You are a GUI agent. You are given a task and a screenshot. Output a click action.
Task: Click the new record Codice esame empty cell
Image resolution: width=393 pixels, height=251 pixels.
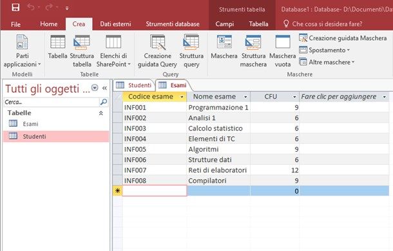click(x=155, y=191)
